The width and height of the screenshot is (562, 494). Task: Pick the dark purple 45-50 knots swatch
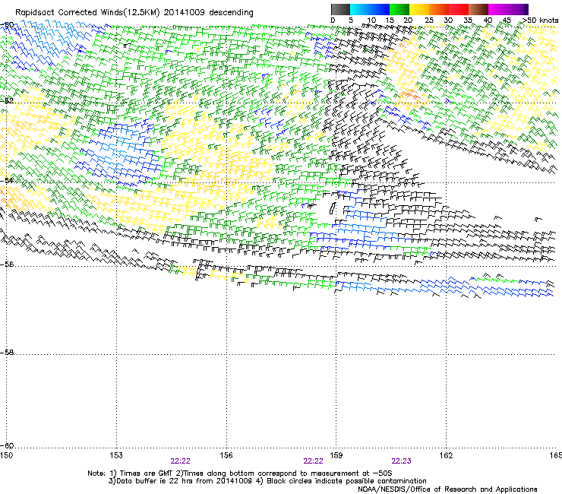(x=518, y=9)
